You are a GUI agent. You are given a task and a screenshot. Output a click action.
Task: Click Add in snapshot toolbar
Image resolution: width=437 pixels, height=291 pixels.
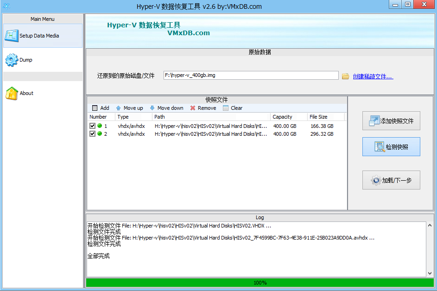(x=101, y=108)
